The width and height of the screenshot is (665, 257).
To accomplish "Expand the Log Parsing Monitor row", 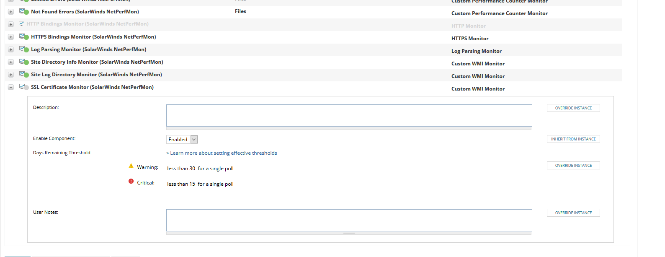I will [x=11, y=49].
